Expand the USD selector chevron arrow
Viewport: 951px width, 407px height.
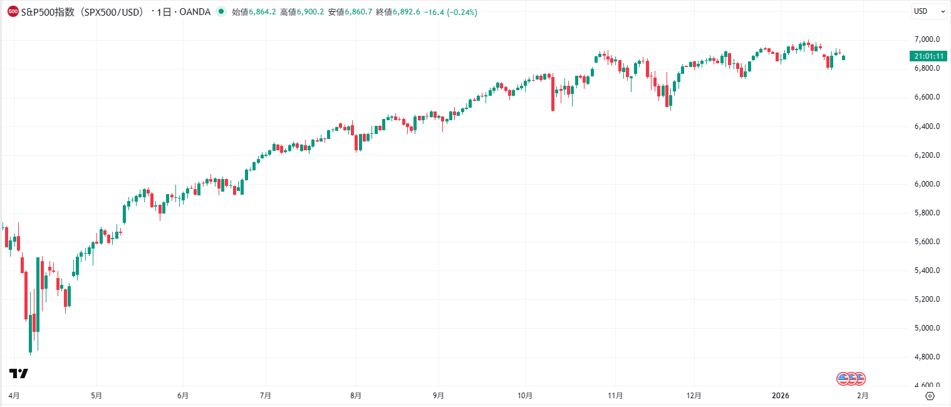[942, 11]
